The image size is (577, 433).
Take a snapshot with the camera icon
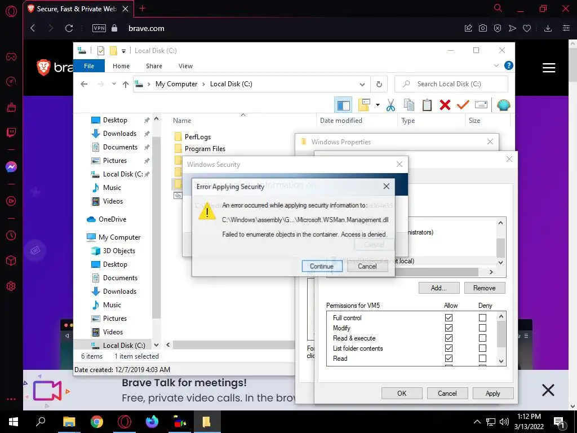point(483,28)
